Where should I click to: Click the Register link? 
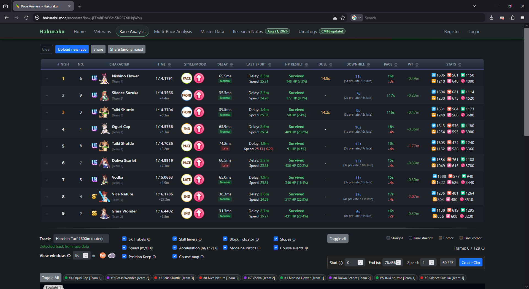pyautogui.click(x=452, y=31)
